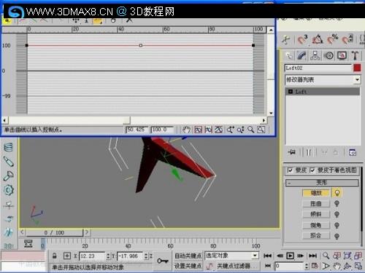Open Configure Modifier Sets icon

353,152
